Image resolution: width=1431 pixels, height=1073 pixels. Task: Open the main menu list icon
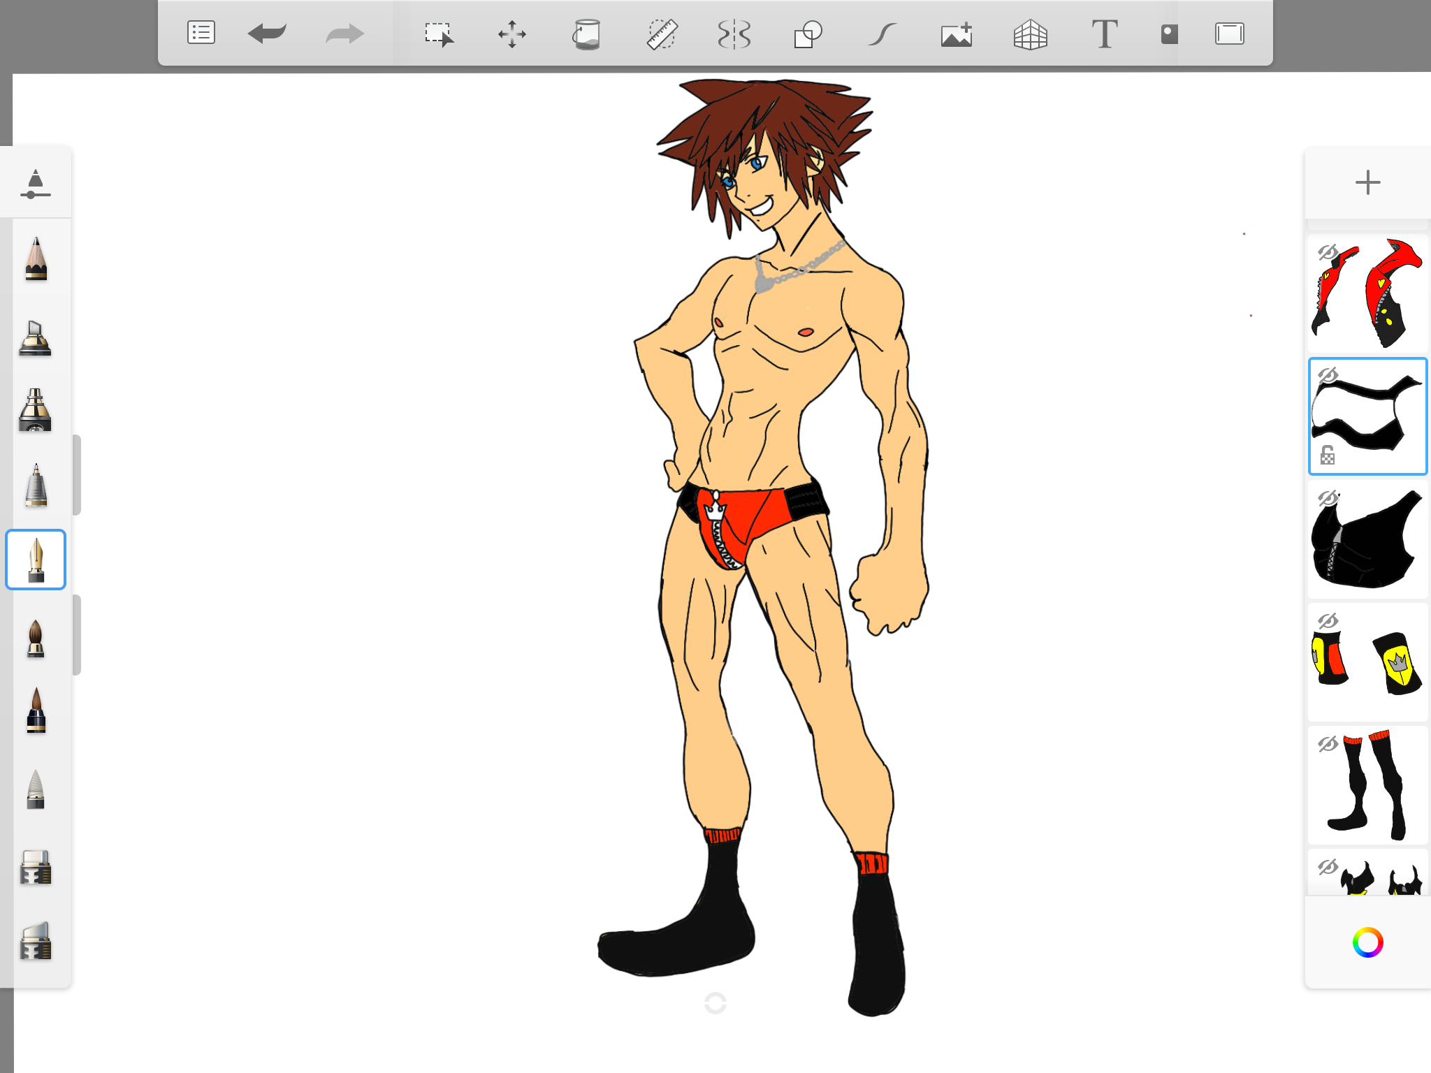pyautogui.click(x=201, y=33)
